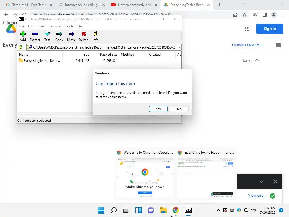Open the Windows Start button
Image resolution: width=289 pixels, height=217 pixels.
(x=101, y=210)
